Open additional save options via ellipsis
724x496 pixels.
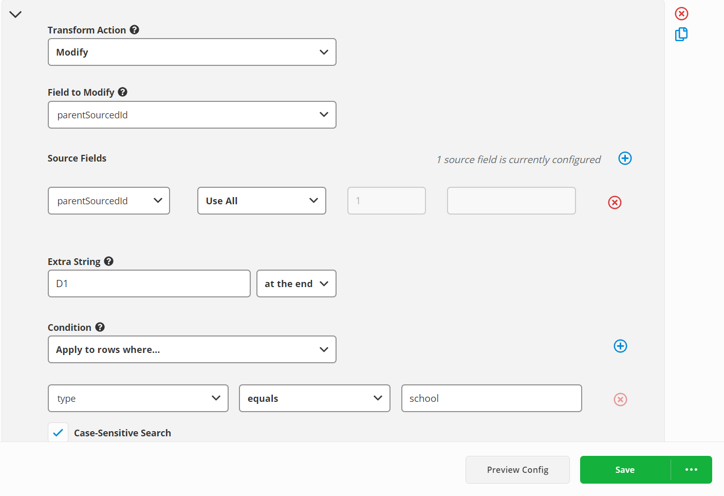tap(691, 470)
